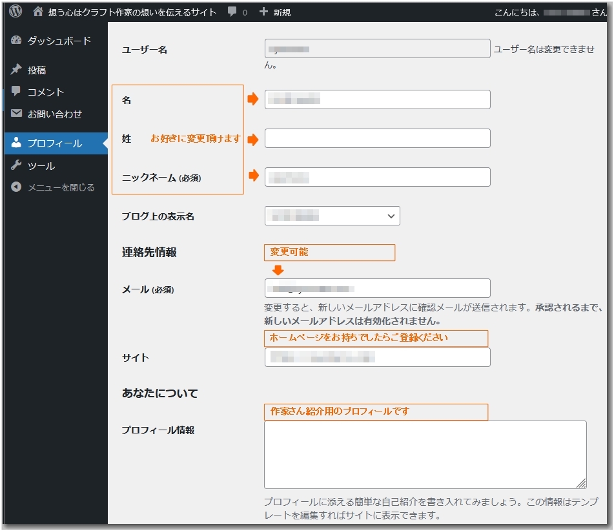Select プロフィール in the sidebar menu

[x=54, y=143]
